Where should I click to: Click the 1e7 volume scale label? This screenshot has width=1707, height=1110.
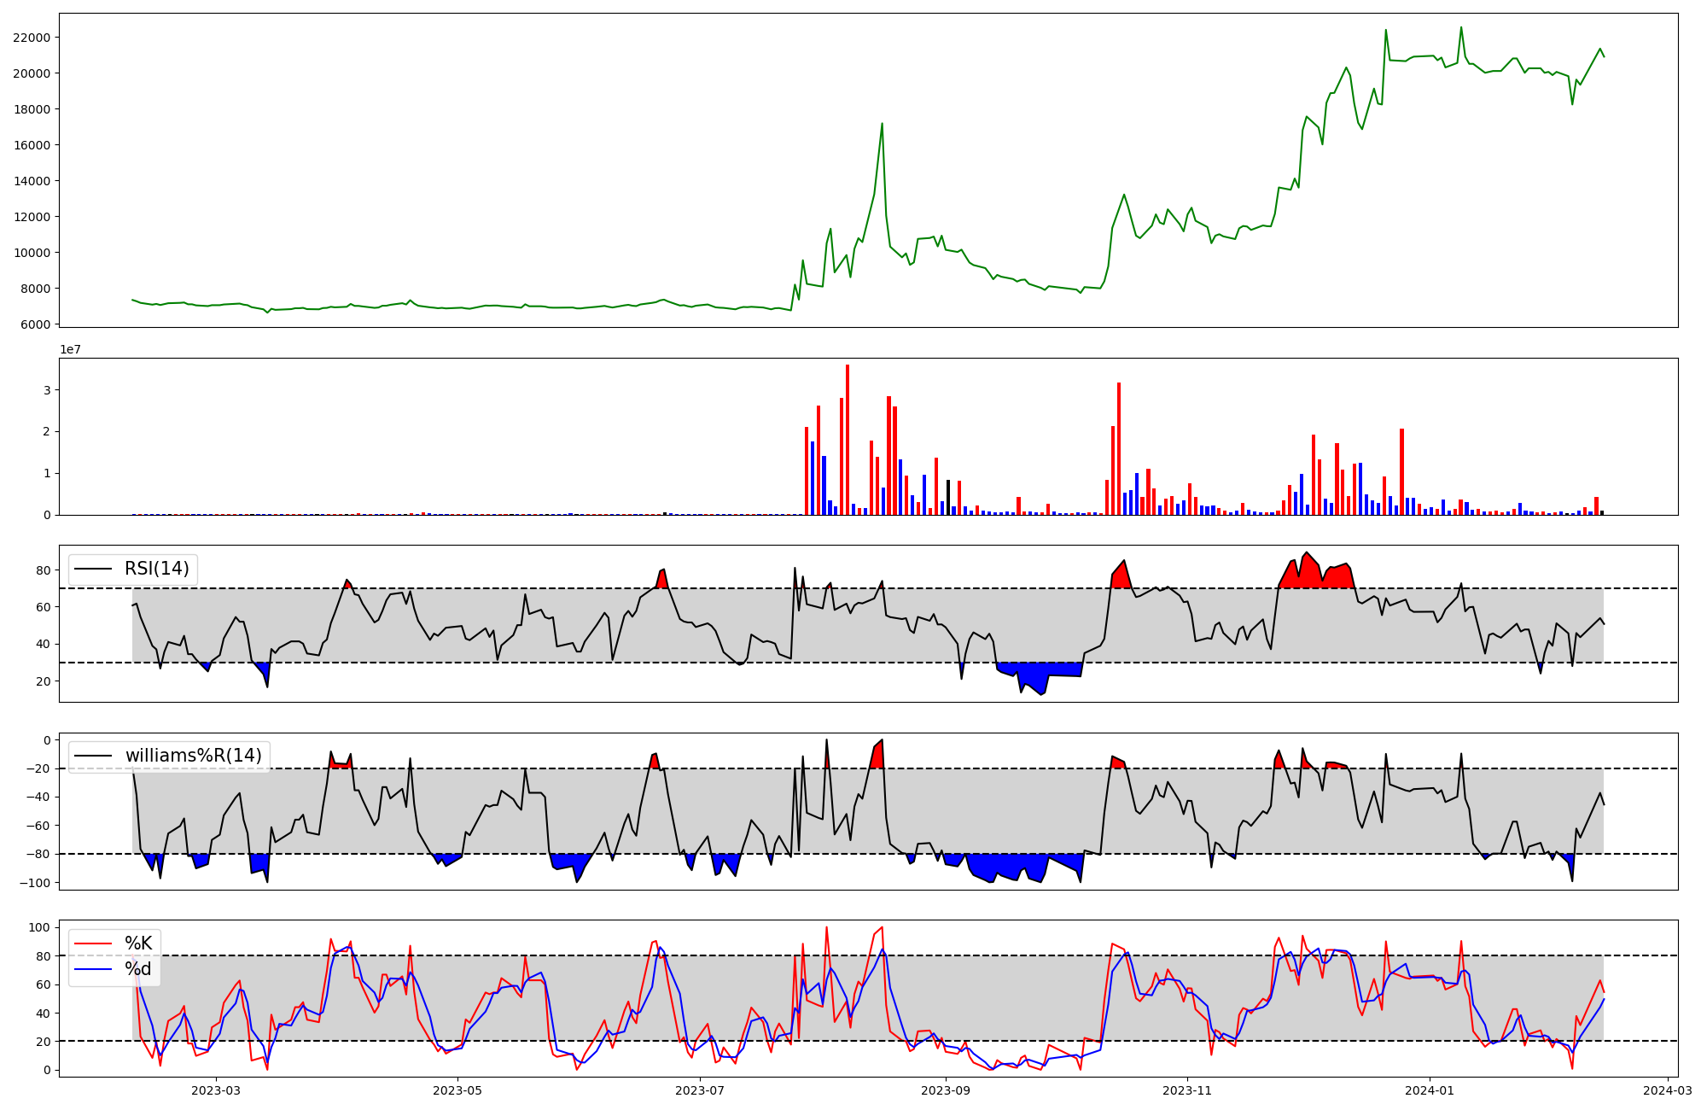(70, 349)
